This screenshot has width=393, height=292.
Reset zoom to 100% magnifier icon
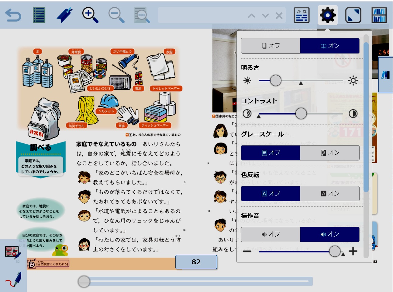click(142, 15)
